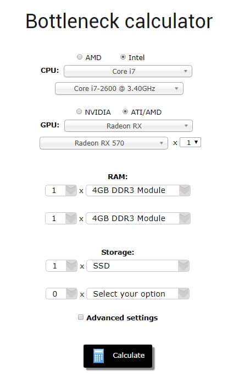The image size is (239, 376).
Task: Open the GPU count dropdown showing 1
Action: [x=190, y=142]
